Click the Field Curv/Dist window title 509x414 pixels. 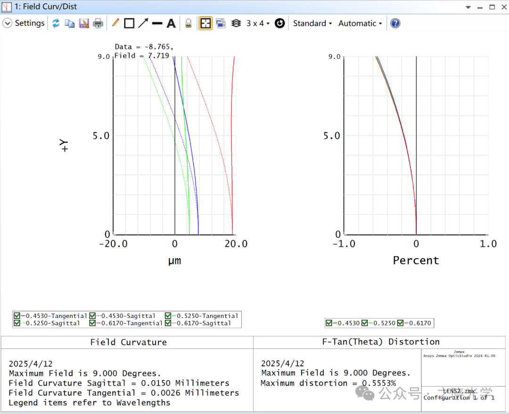click(46, 7)
